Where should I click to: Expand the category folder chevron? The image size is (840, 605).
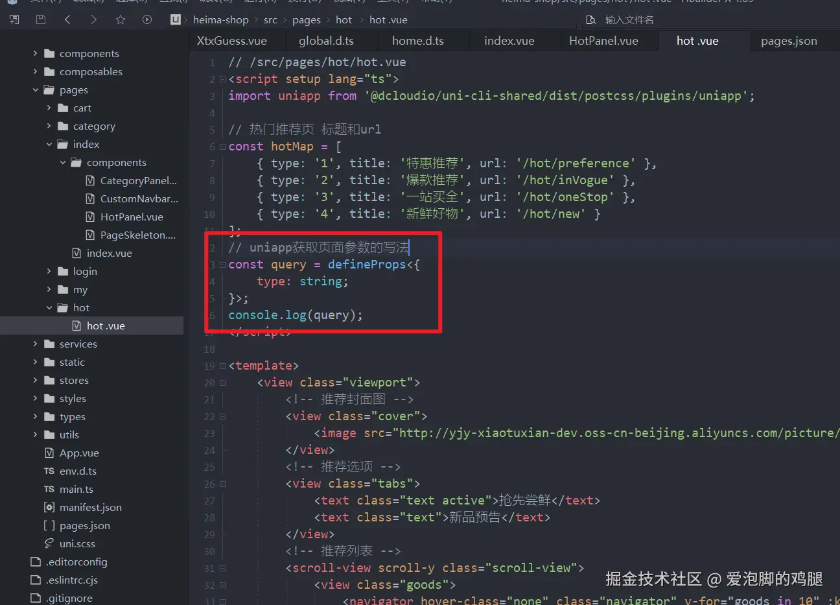point(49,126)
